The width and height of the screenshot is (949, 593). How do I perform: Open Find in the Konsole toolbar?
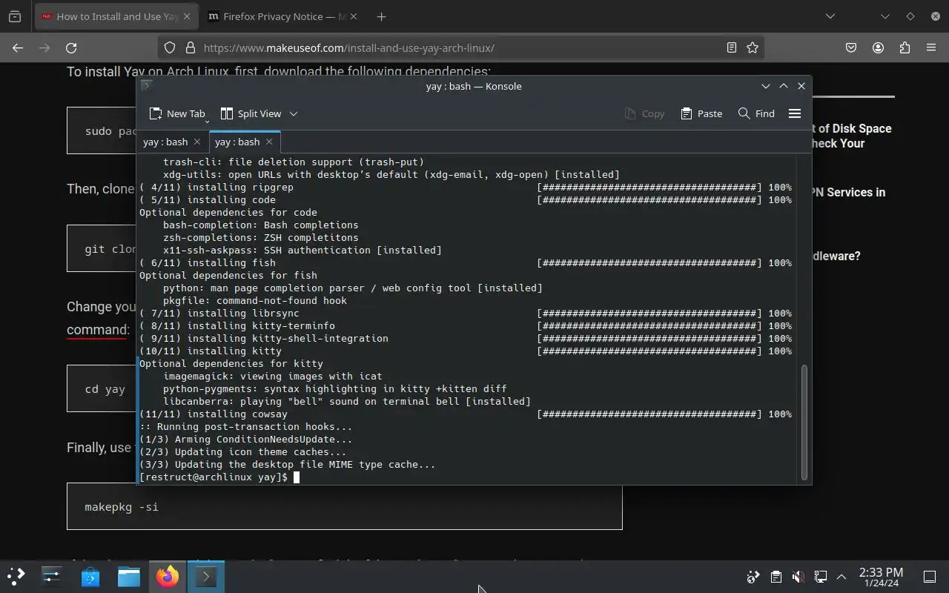757,113
